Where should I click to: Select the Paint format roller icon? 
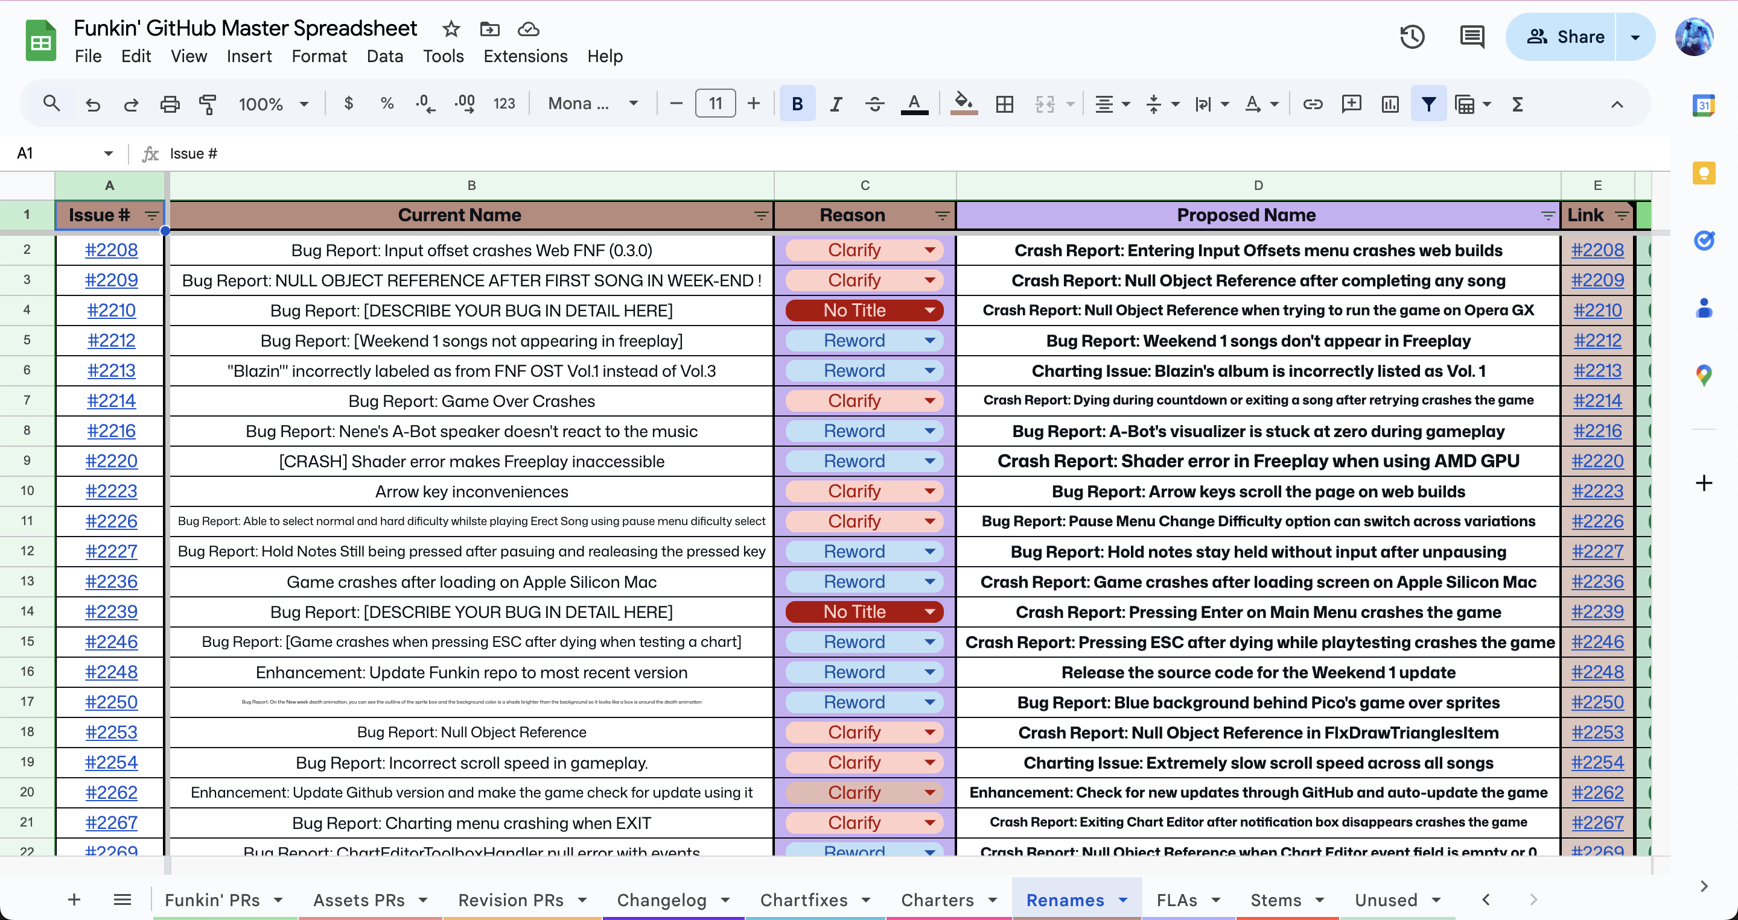click(208, 104)
